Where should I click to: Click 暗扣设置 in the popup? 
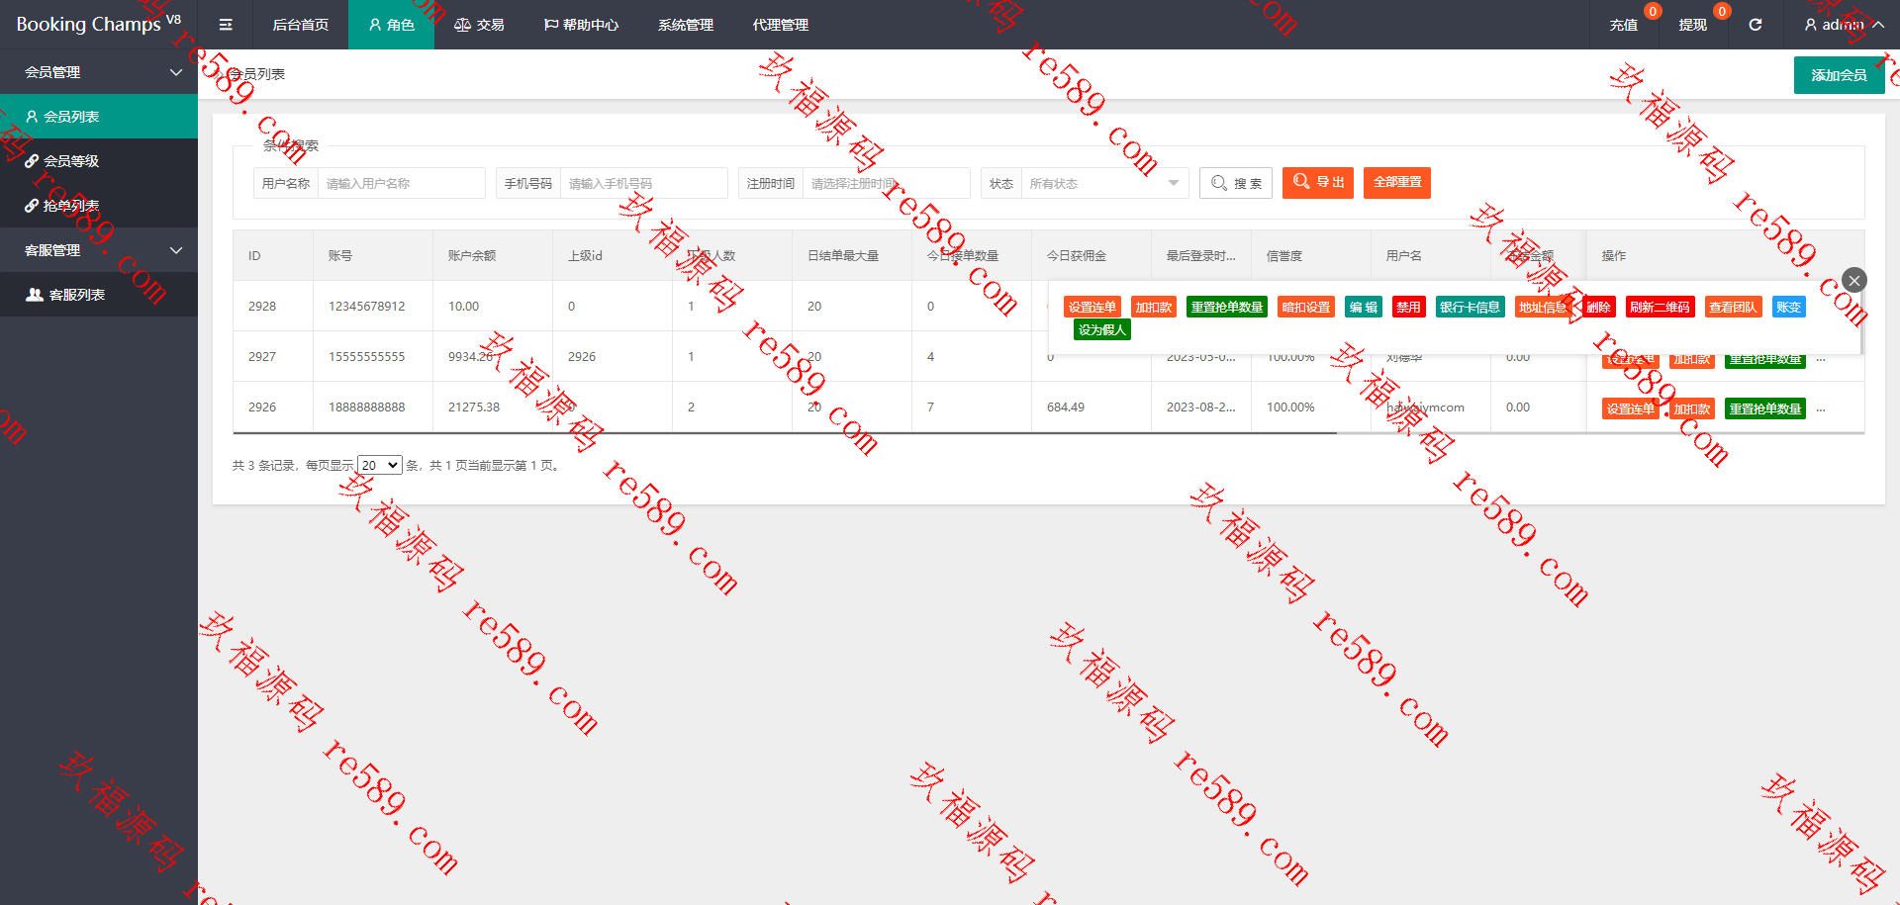click(1306, 308)
